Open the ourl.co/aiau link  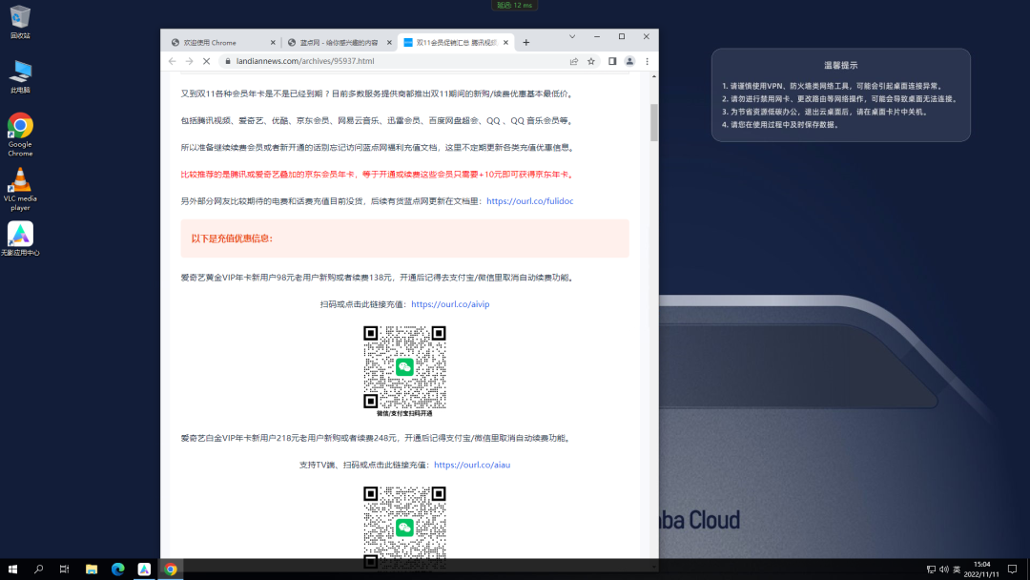click(472, 465)
